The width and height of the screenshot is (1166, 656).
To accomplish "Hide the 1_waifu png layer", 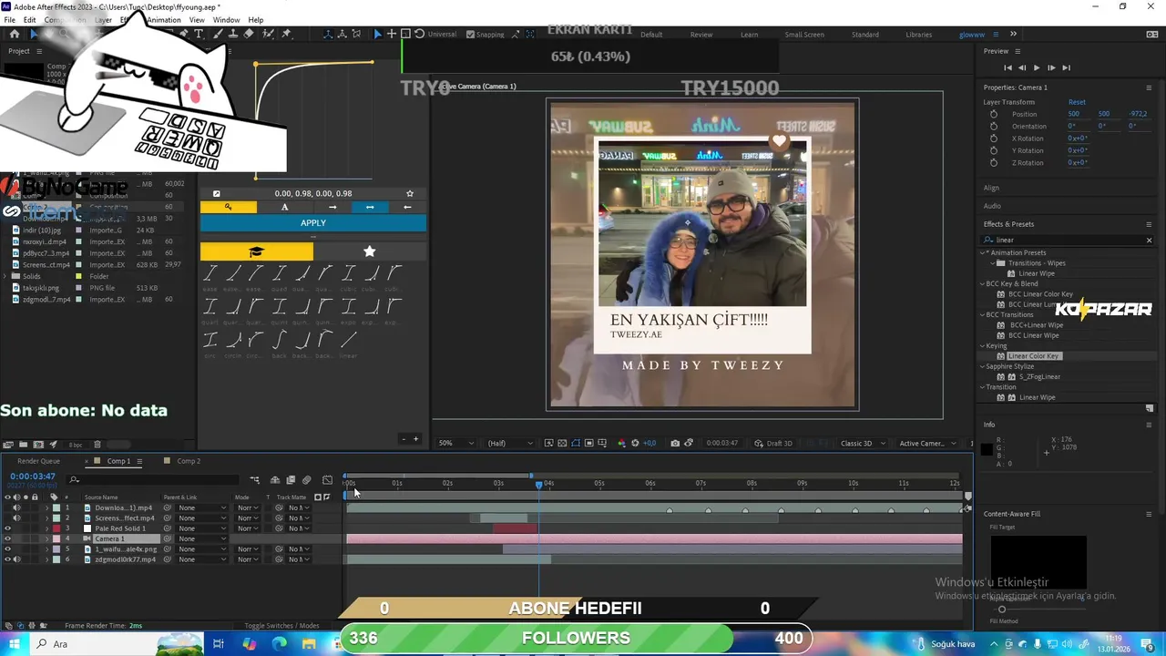I will (x=7, y=549).
